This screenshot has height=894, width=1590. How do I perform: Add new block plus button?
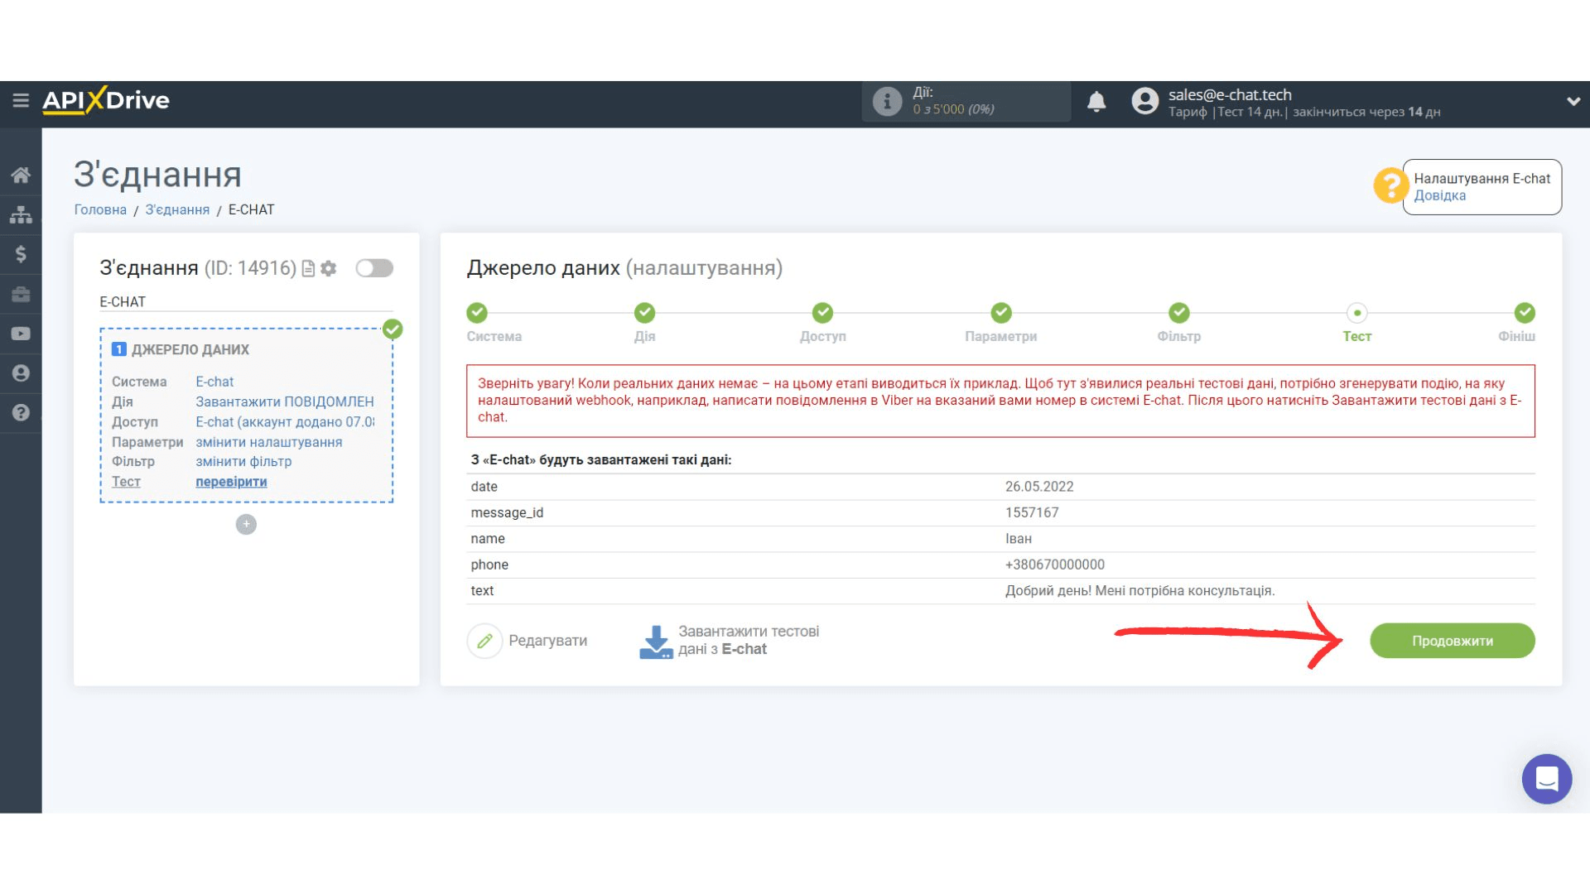point(246,524)
